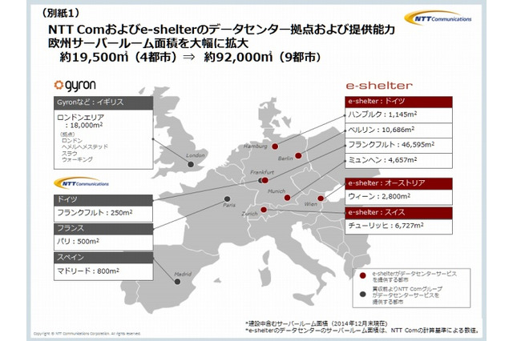Click the 'London' map label
Image resolution: width=513 pixels, height=341 pixels.
pyautogui.click(x=196, y=155)
